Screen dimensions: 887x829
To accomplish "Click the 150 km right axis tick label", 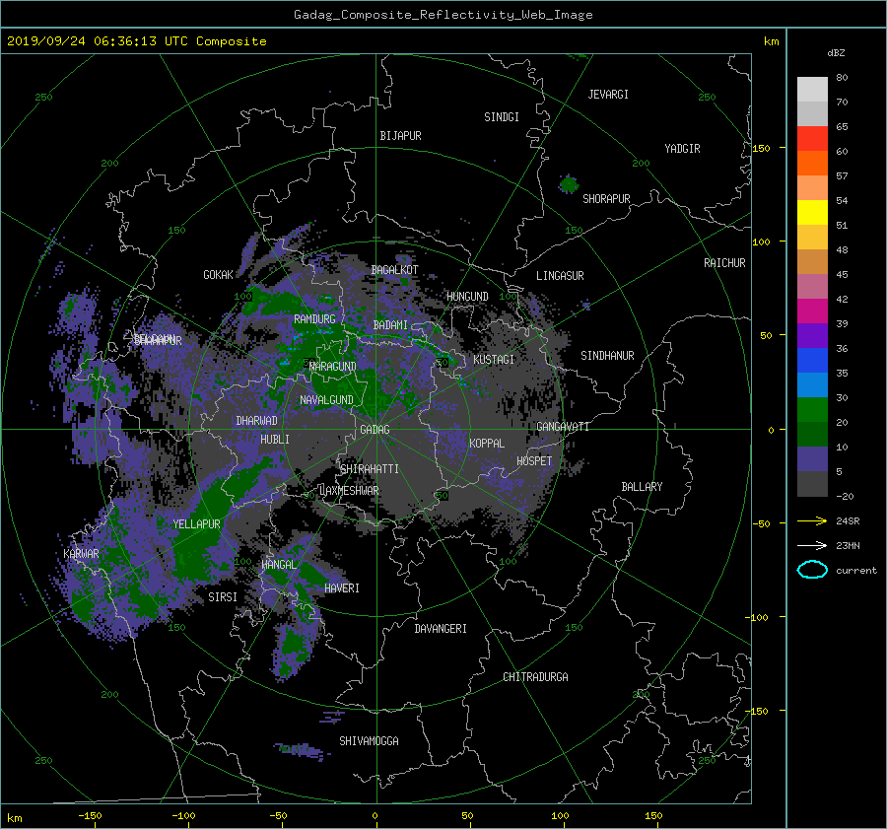I will (762, 148).
